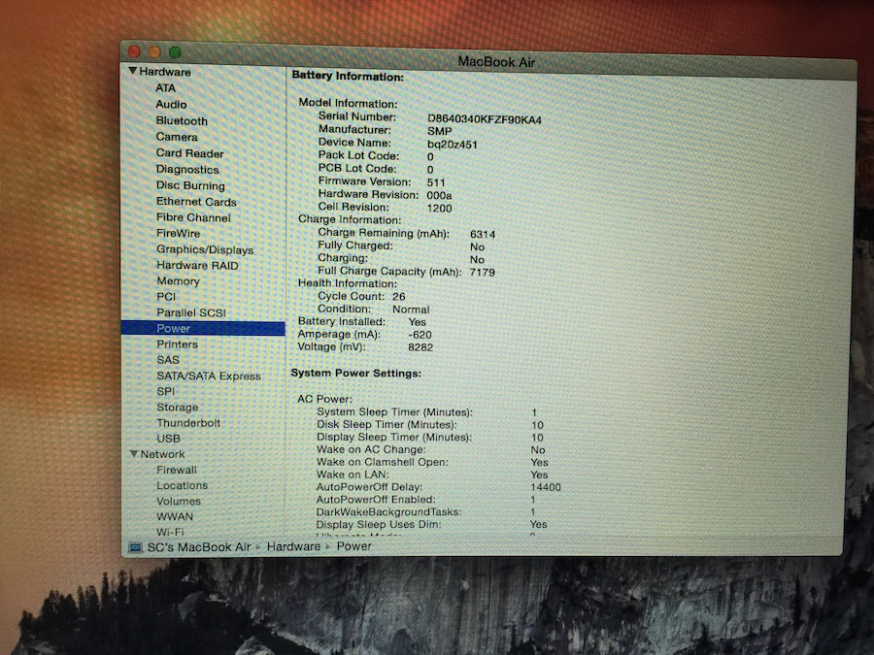Select Ethernet Cards in the sidebar
Viewport: 874px width, 655px height.
coord(196,202)
